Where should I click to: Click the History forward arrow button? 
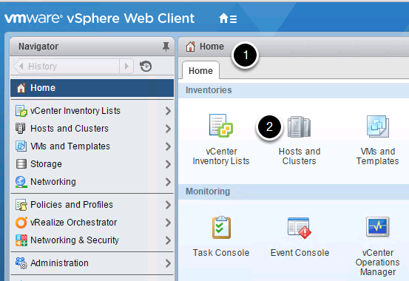pos(126,67)
